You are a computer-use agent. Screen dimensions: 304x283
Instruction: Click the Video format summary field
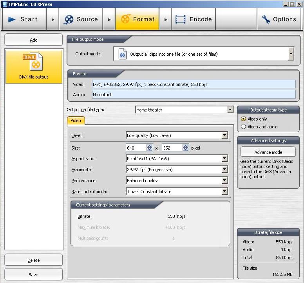tap(194, 84)
